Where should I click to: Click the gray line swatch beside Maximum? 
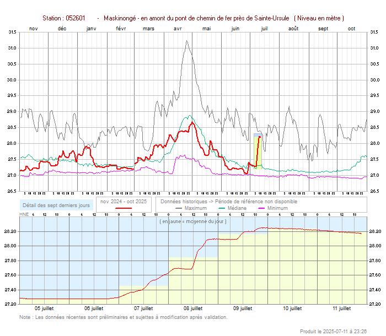coord(179,208)
